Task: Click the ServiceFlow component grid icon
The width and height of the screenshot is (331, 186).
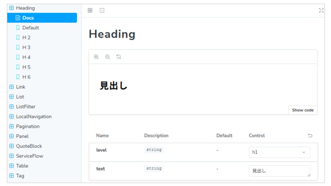Action: pyautogui.click(x=12, y=156)
